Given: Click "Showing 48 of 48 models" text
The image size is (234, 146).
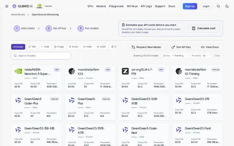Looking at the screenshot, I should click(x=146, y=55).
